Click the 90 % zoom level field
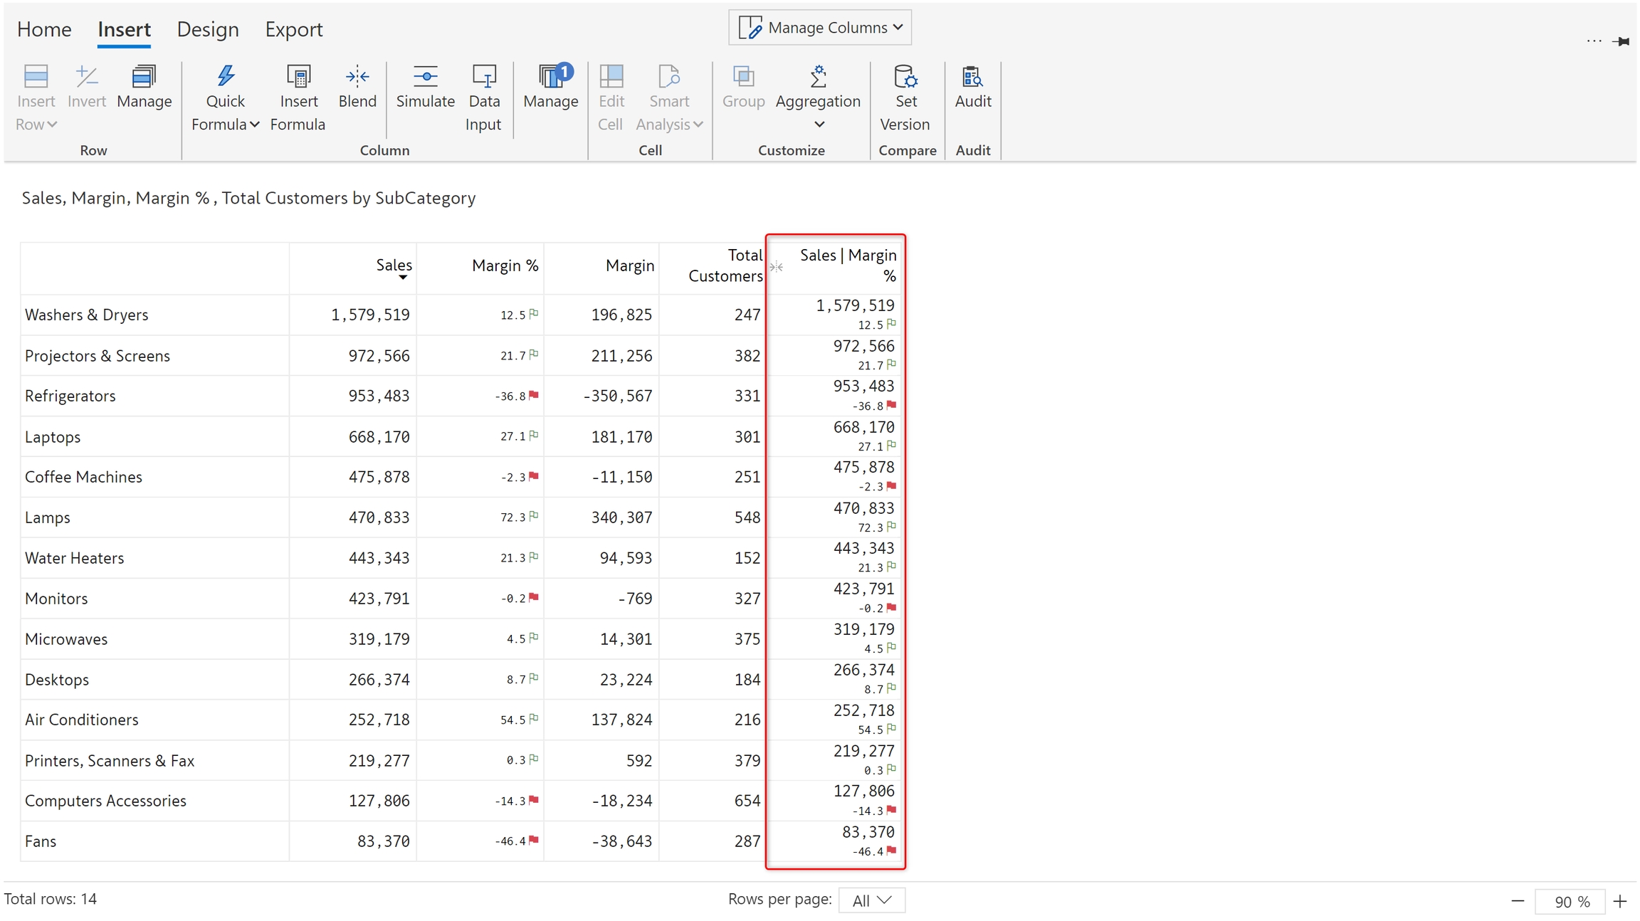Viewport: 1640px width, 921px height. [1571, 901]
